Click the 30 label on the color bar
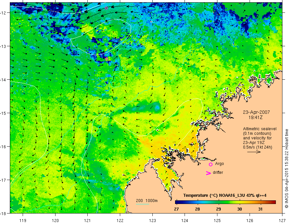 (239, 209)
